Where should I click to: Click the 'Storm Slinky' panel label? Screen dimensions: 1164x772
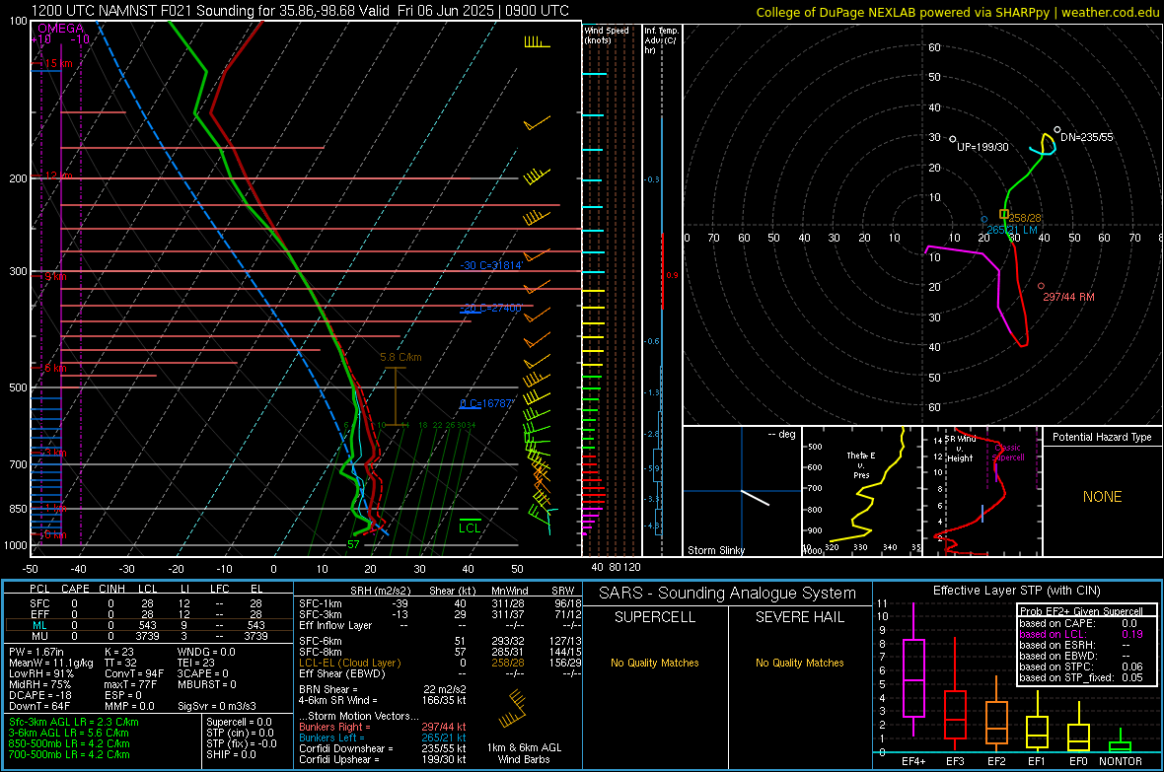[x=715, y=550]
